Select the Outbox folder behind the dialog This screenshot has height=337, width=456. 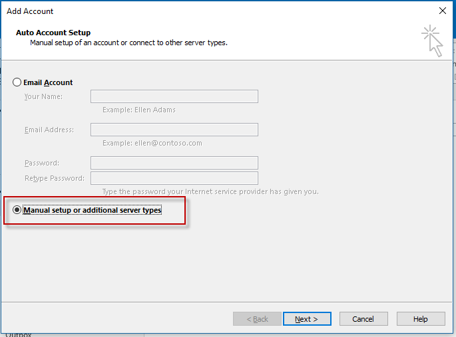tap(19, 334)
